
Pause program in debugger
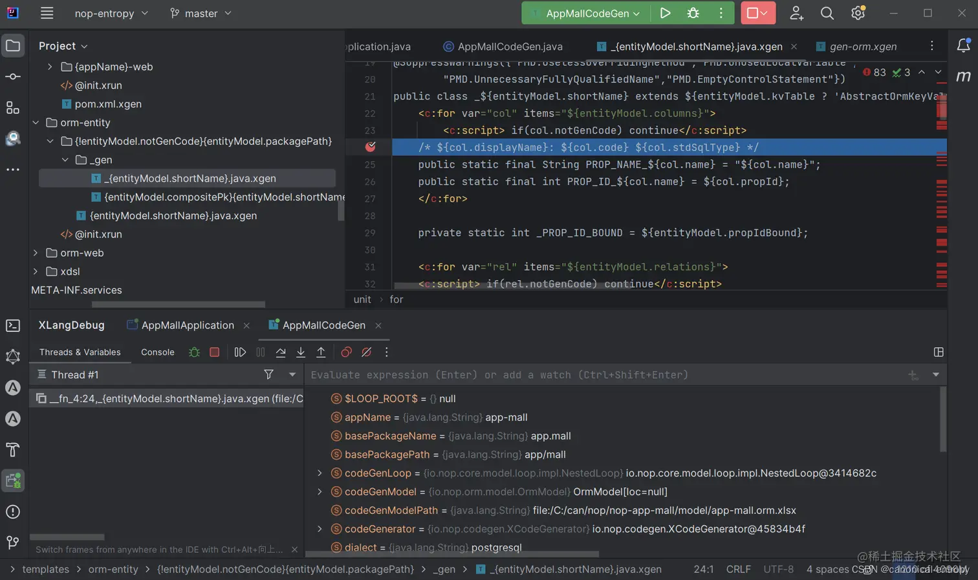pos(260,352)
